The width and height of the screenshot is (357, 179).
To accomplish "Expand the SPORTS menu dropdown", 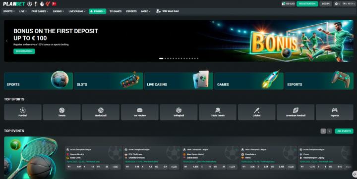I will coord(9,11).
